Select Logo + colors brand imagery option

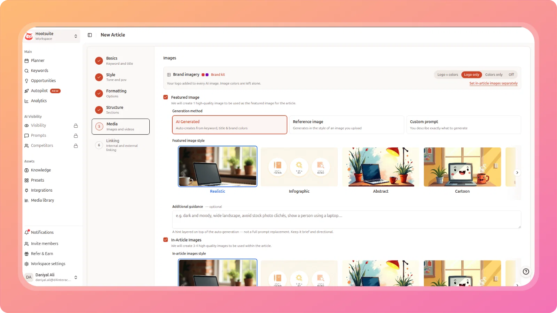(x=448, y=75)
